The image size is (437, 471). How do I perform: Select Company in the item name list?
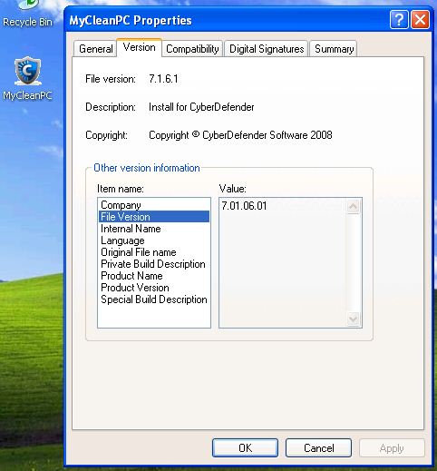pyautogui.click(x=153, y=205)
